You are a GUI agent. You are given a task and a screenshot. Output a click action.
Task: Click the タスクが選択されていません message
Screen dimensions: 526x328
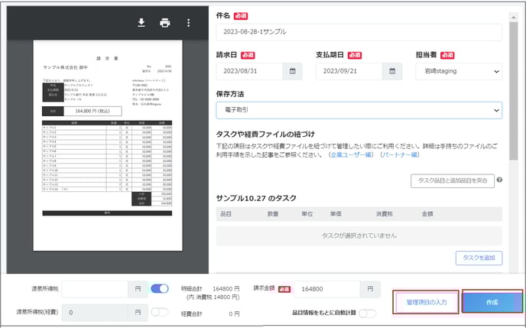(359, 235)
